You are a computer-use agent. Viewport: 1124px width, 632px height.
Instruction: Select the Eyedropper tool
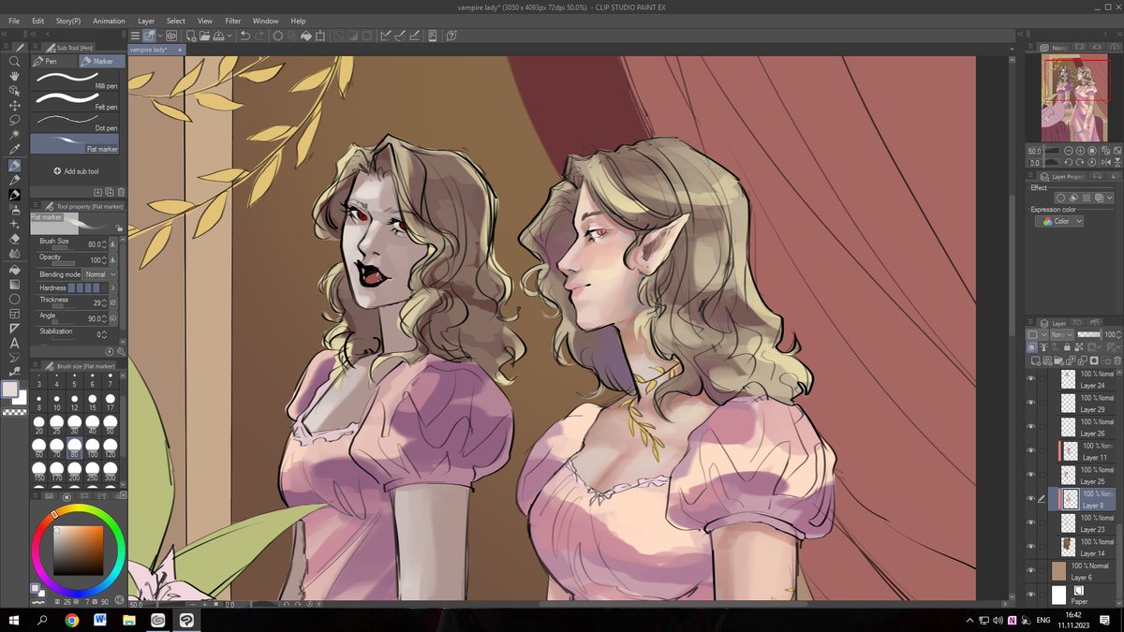[x=15, y=150]
